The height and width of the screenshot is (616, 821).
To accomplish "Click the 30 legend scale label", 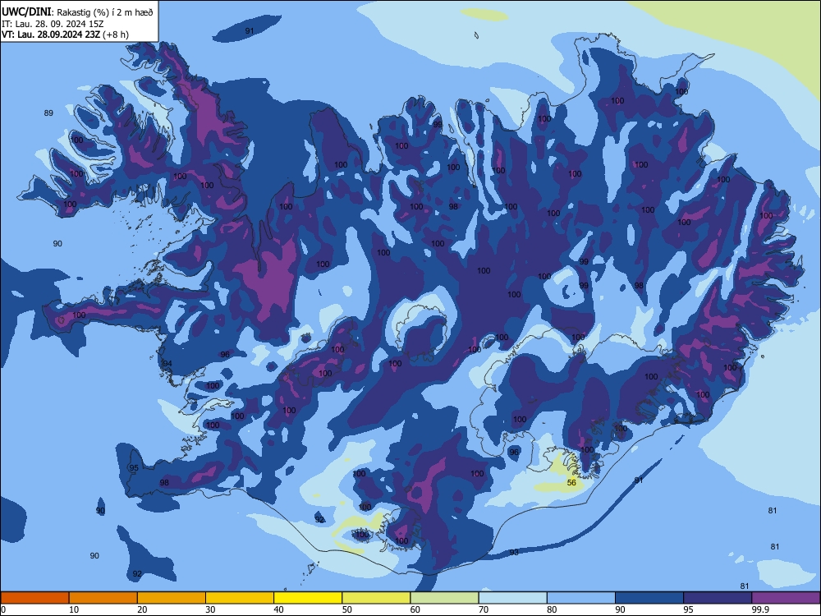I will (210, 609).
